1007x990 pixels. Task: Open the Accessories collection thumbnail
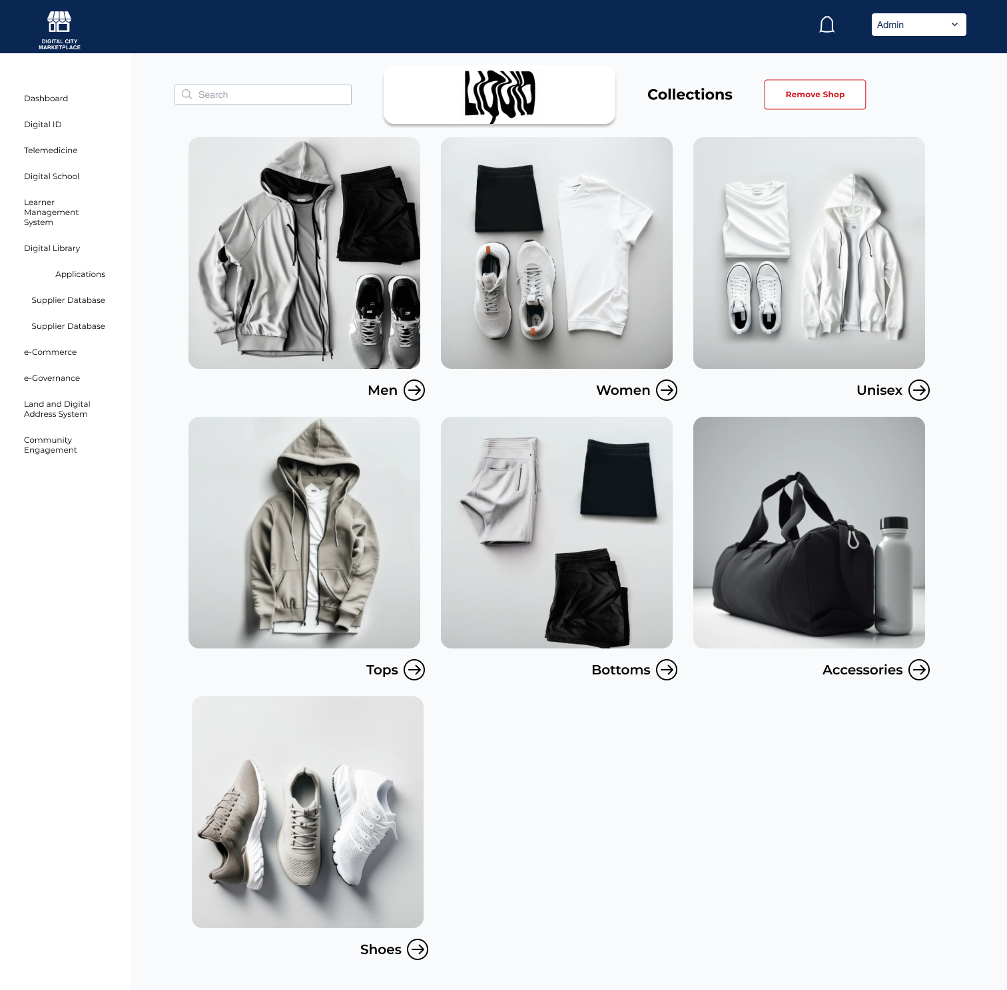coord(809,533)
